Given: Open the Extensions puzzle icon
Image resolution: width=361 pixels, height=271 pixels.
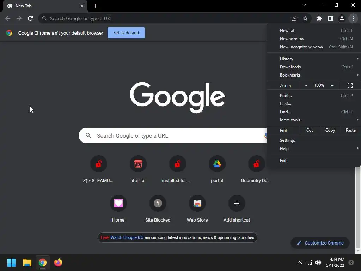Looking at the screenshot, I should [x=319, y=18].
